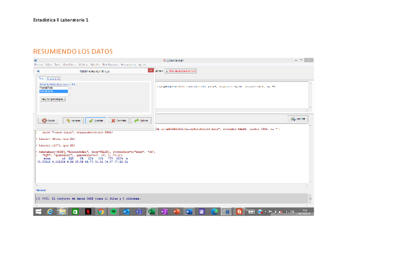The image size is (394, 278).
Task: Click the Mensajes label
Action: (x=41, y=190)
